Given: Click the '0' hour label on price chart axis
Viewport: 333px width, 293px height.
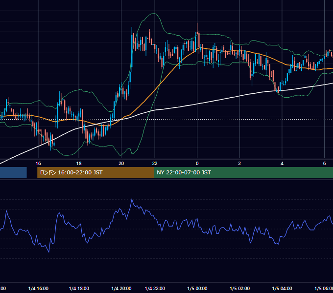Looking at the screenshot, I should tap(197, 164).
